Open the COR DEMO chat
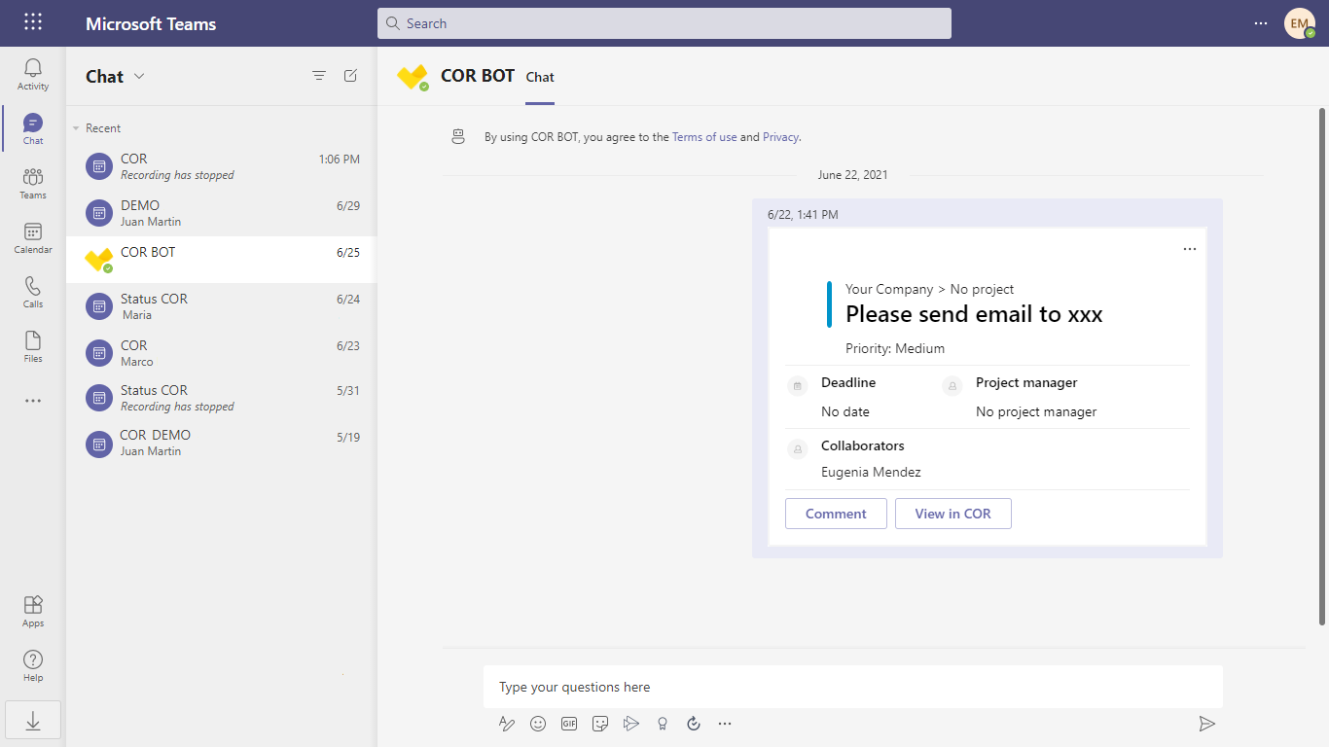Screen dimensions: 1329x747 pos(221,444)
